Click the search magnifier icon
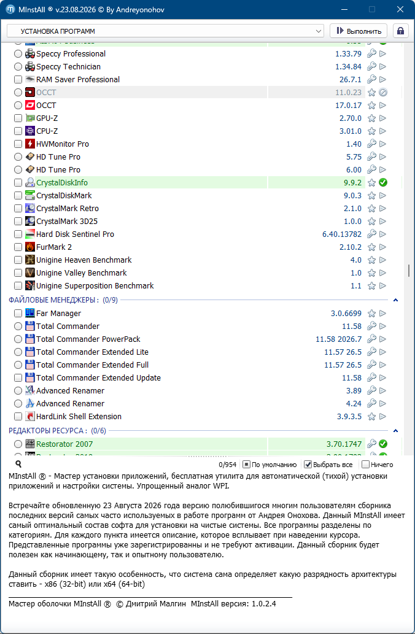415x634 pixels. 18,464
